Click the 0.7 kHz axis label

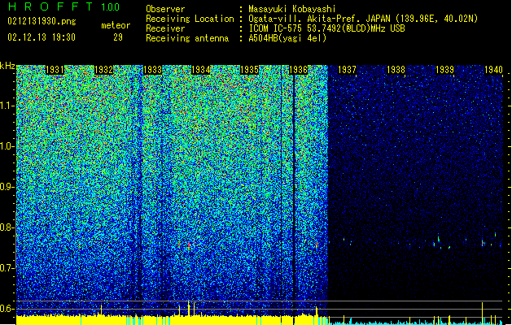tap(7, 268)
